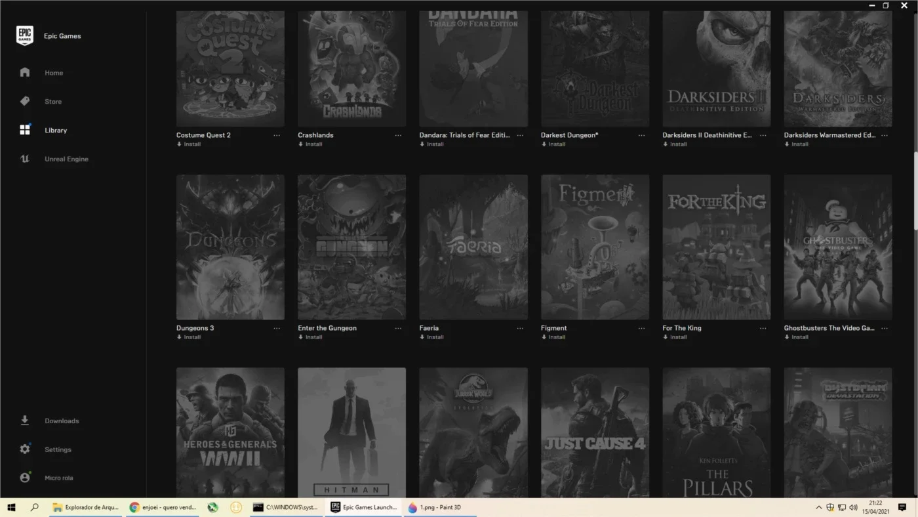
Task: Open options menu for Enter the Gungeon
Action: pos(398,328)
